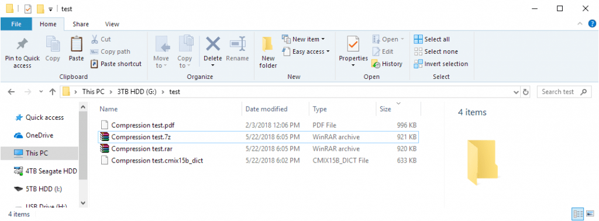Image resolution: width=599 pixels, height=221 pixels.
Task: Sort by Type column header
Action: pos(320,109)
